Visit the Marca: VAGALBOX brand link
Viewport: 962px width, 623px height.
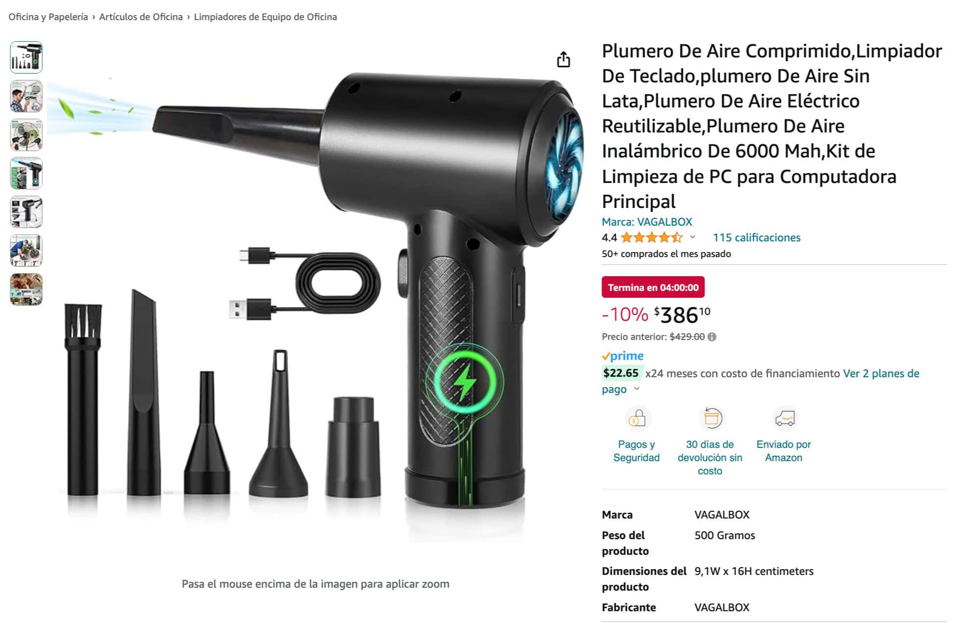point(647,222)
